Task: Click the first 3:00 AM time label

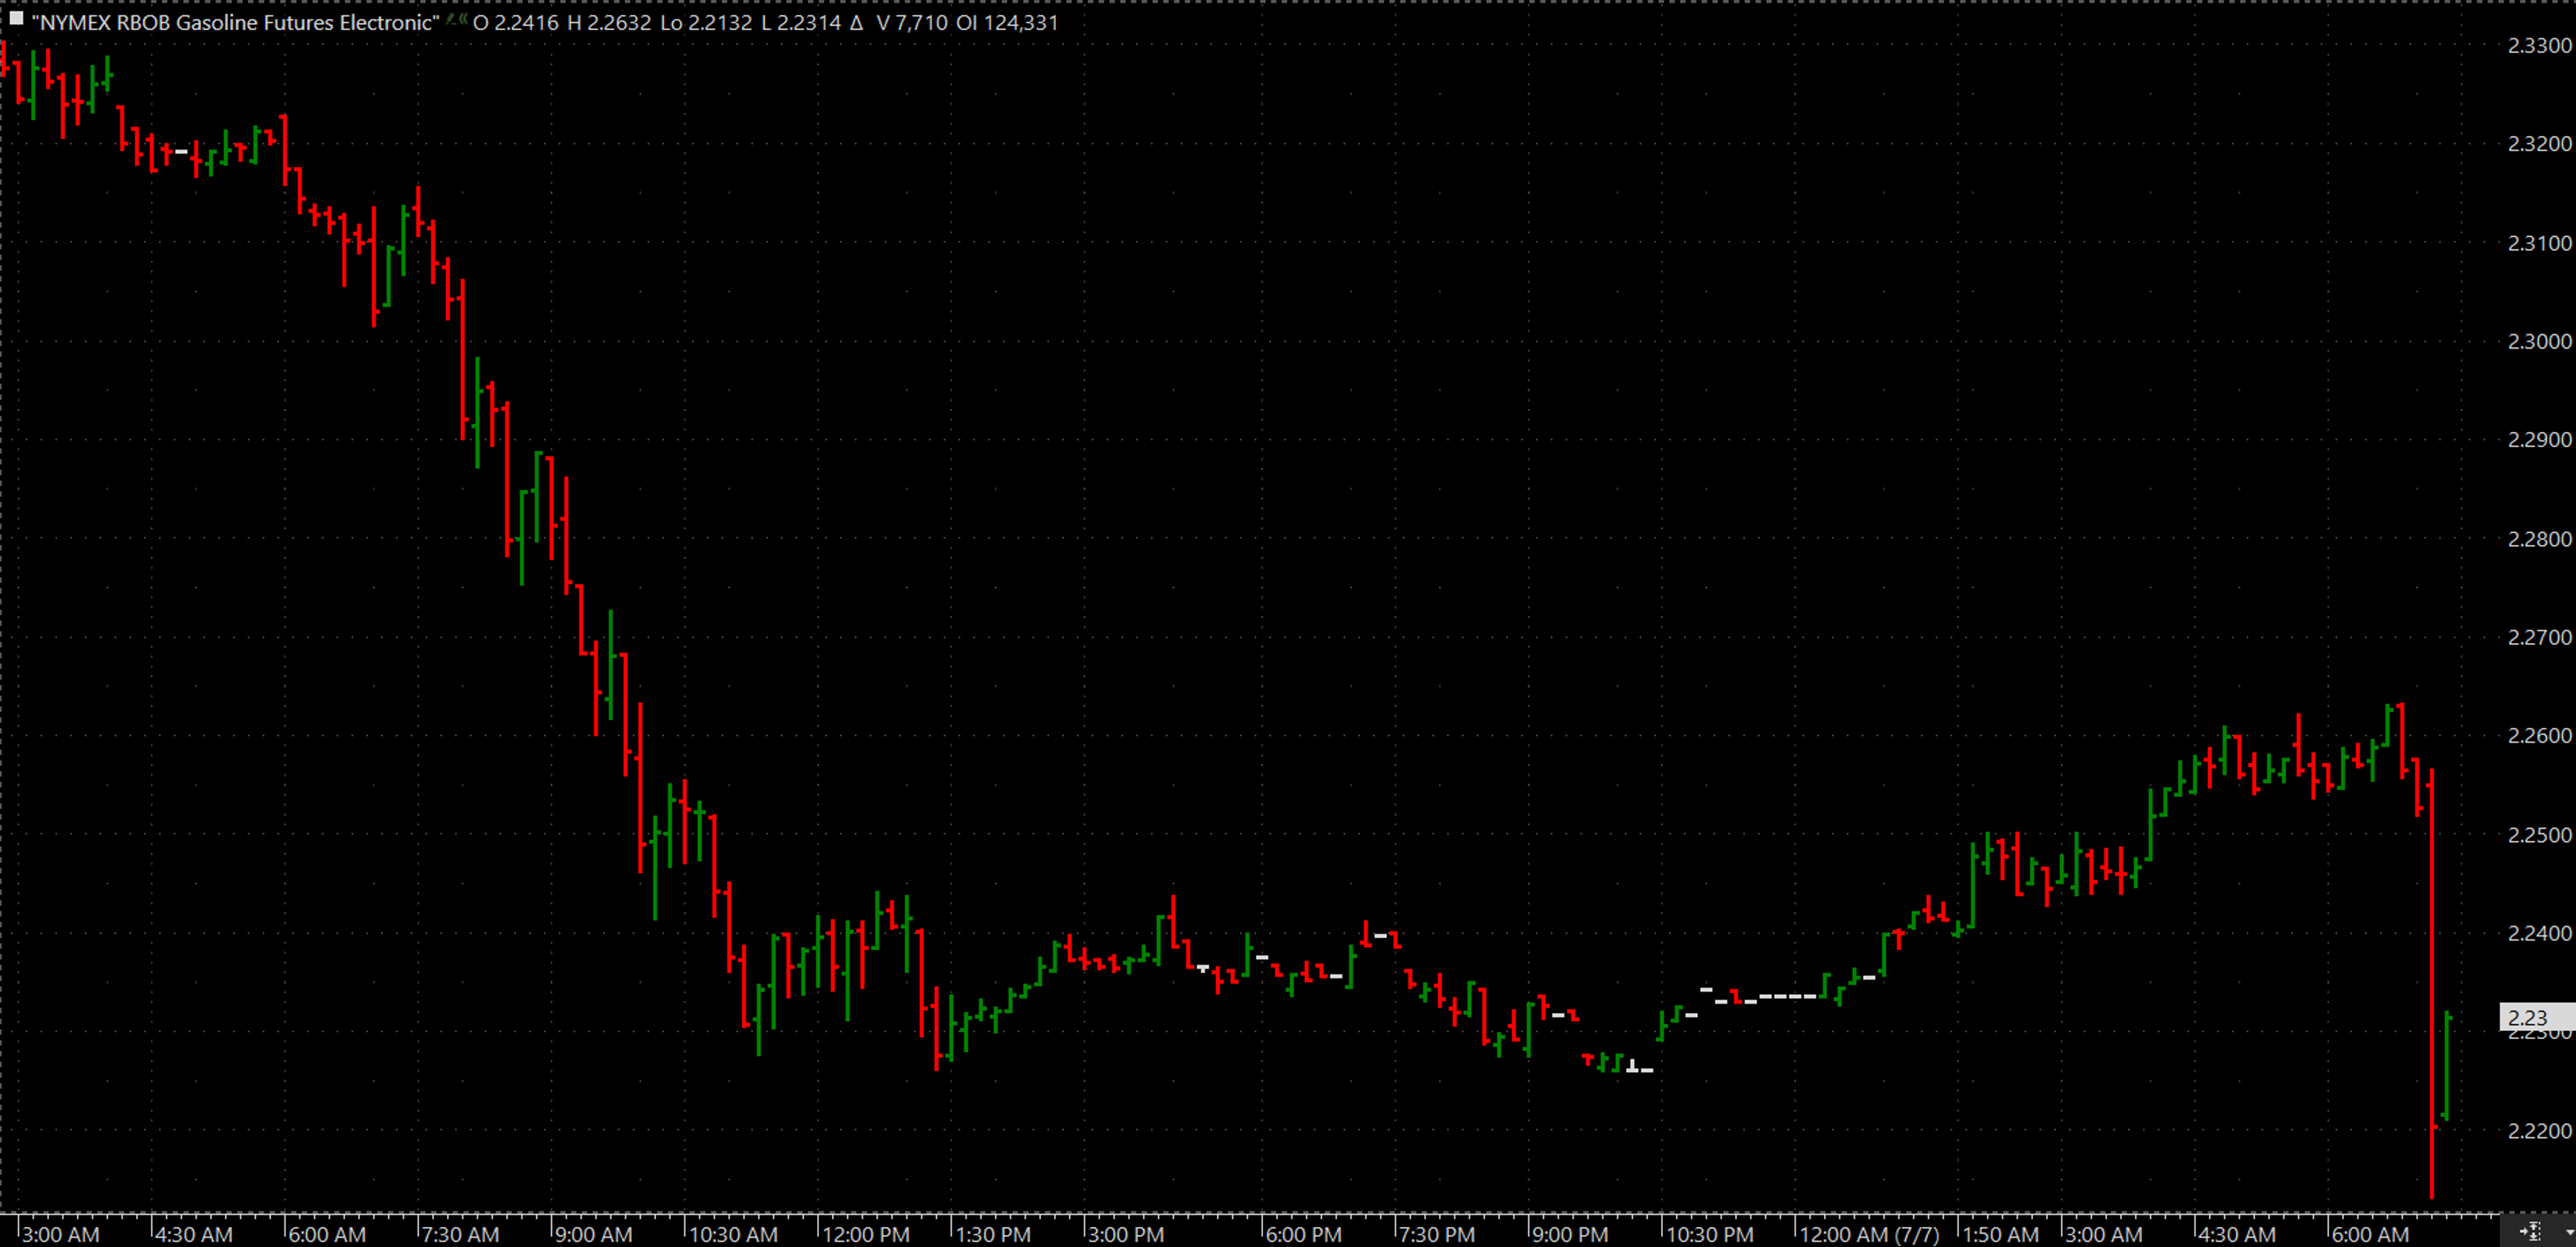Action: (61, 1234)
